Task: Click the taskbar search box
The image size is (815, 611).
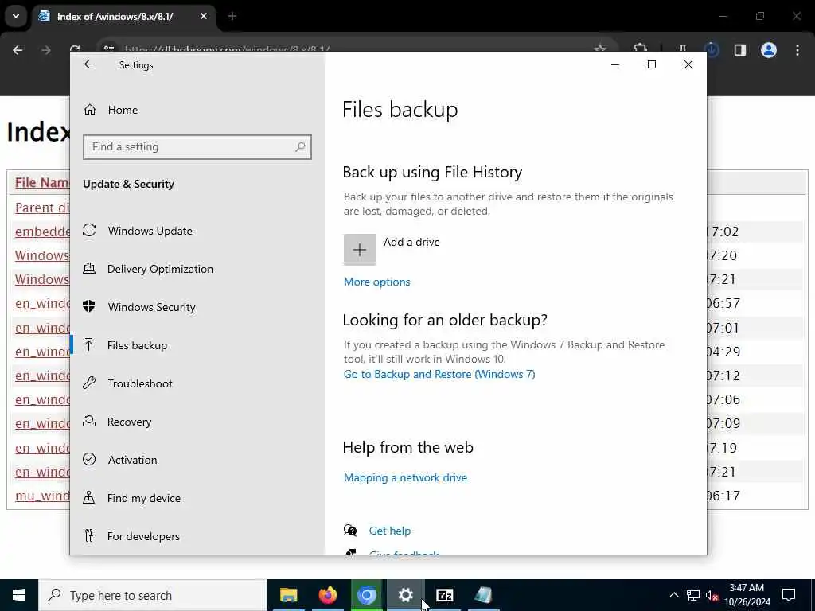Action: 153,595
